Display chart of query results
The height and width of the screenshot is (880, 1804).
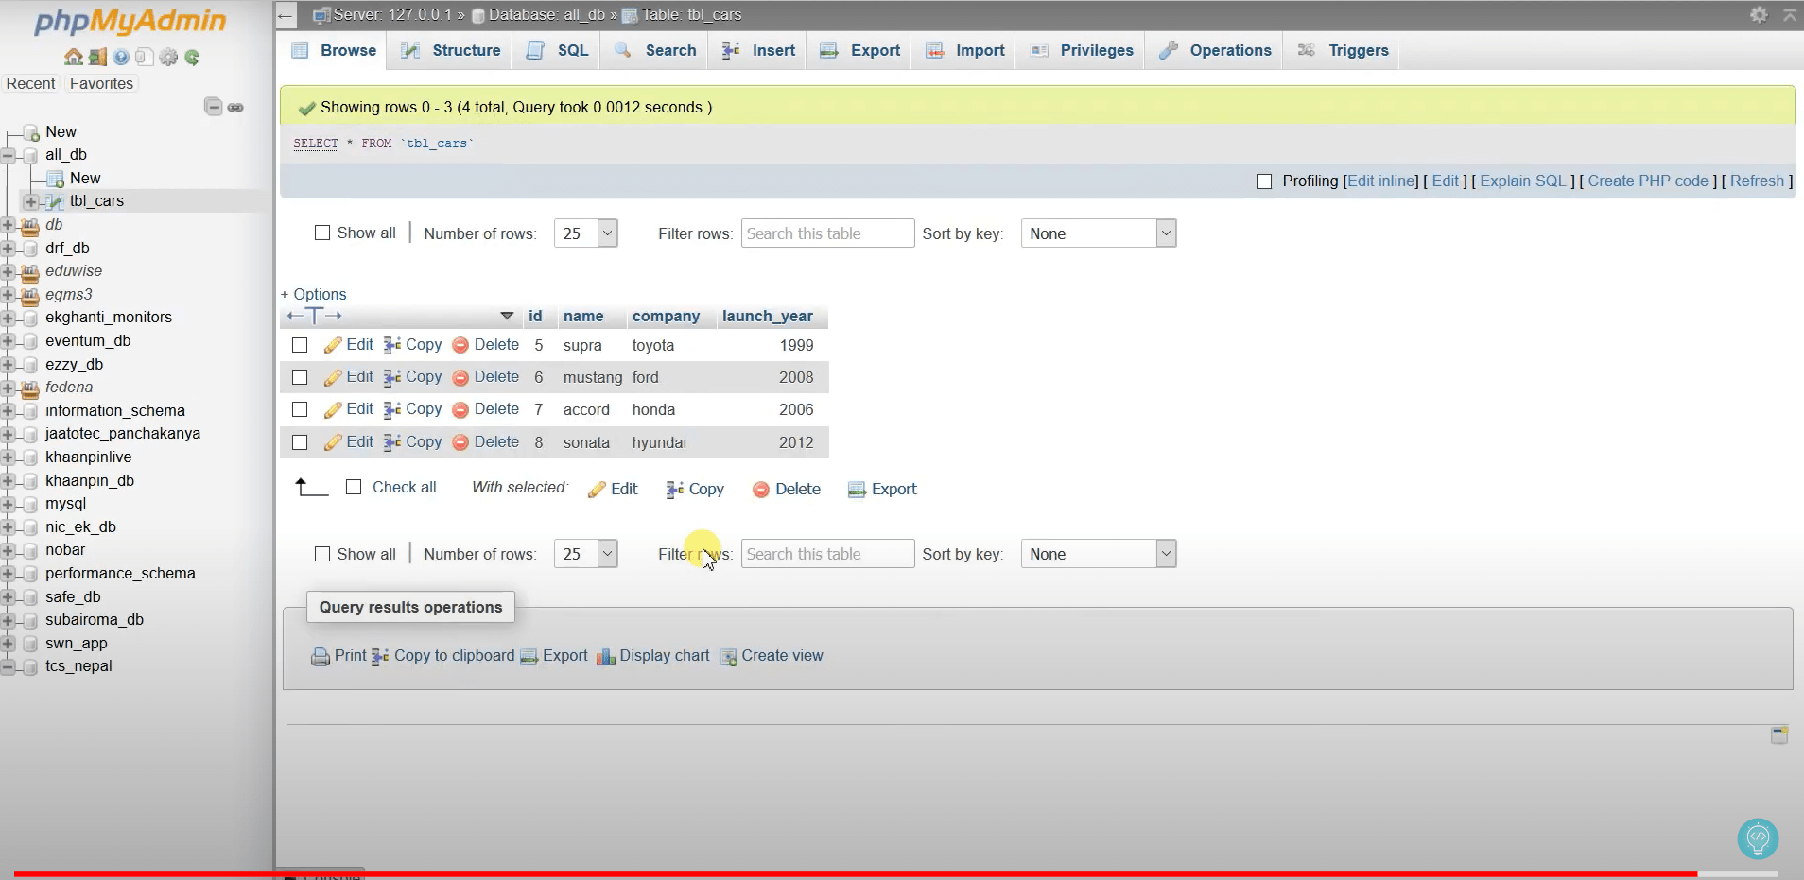click(x=664, y=656)
